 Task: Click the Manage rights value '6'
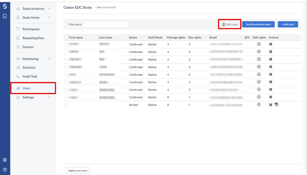(x=168, y=90)
